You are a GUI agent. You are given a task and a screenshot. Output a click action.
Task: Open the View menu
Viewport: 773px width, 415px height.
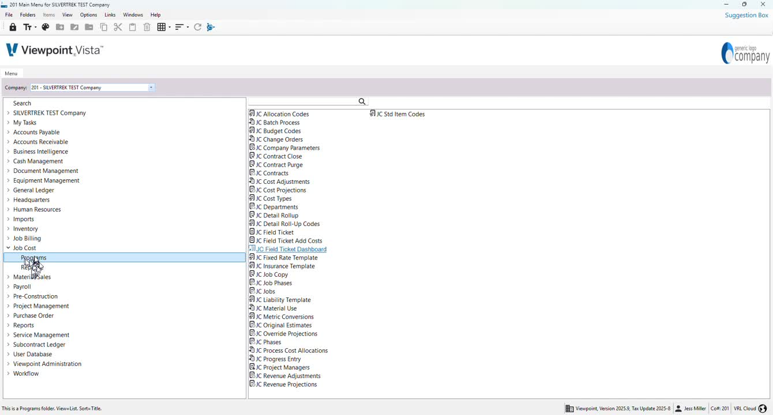(x=67, y=15)
